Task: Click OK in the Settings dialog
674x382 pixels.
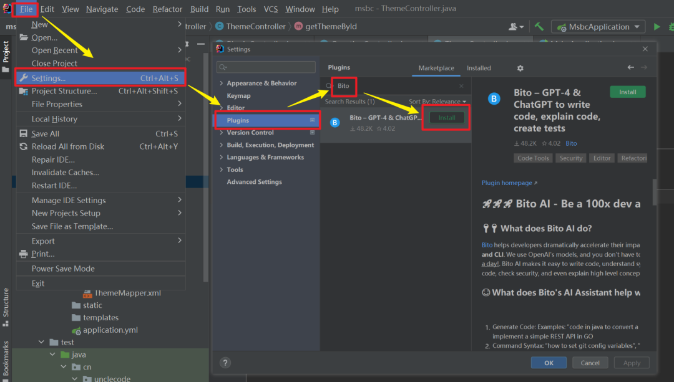Action: click(549, 363)
